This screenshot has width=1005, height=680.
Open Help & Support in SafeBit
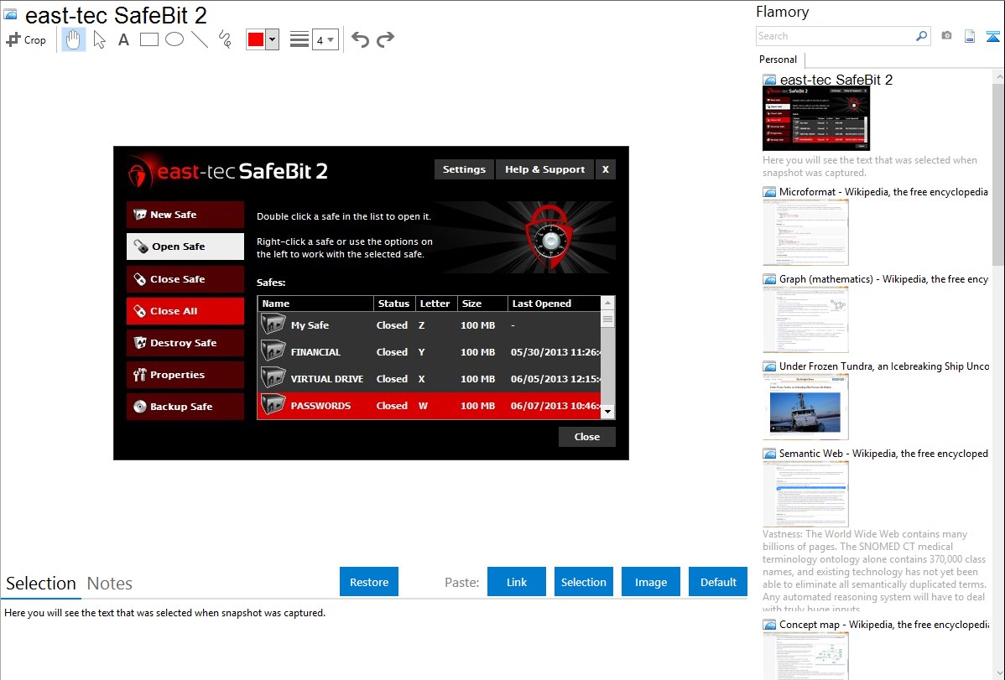click(544, 169)
